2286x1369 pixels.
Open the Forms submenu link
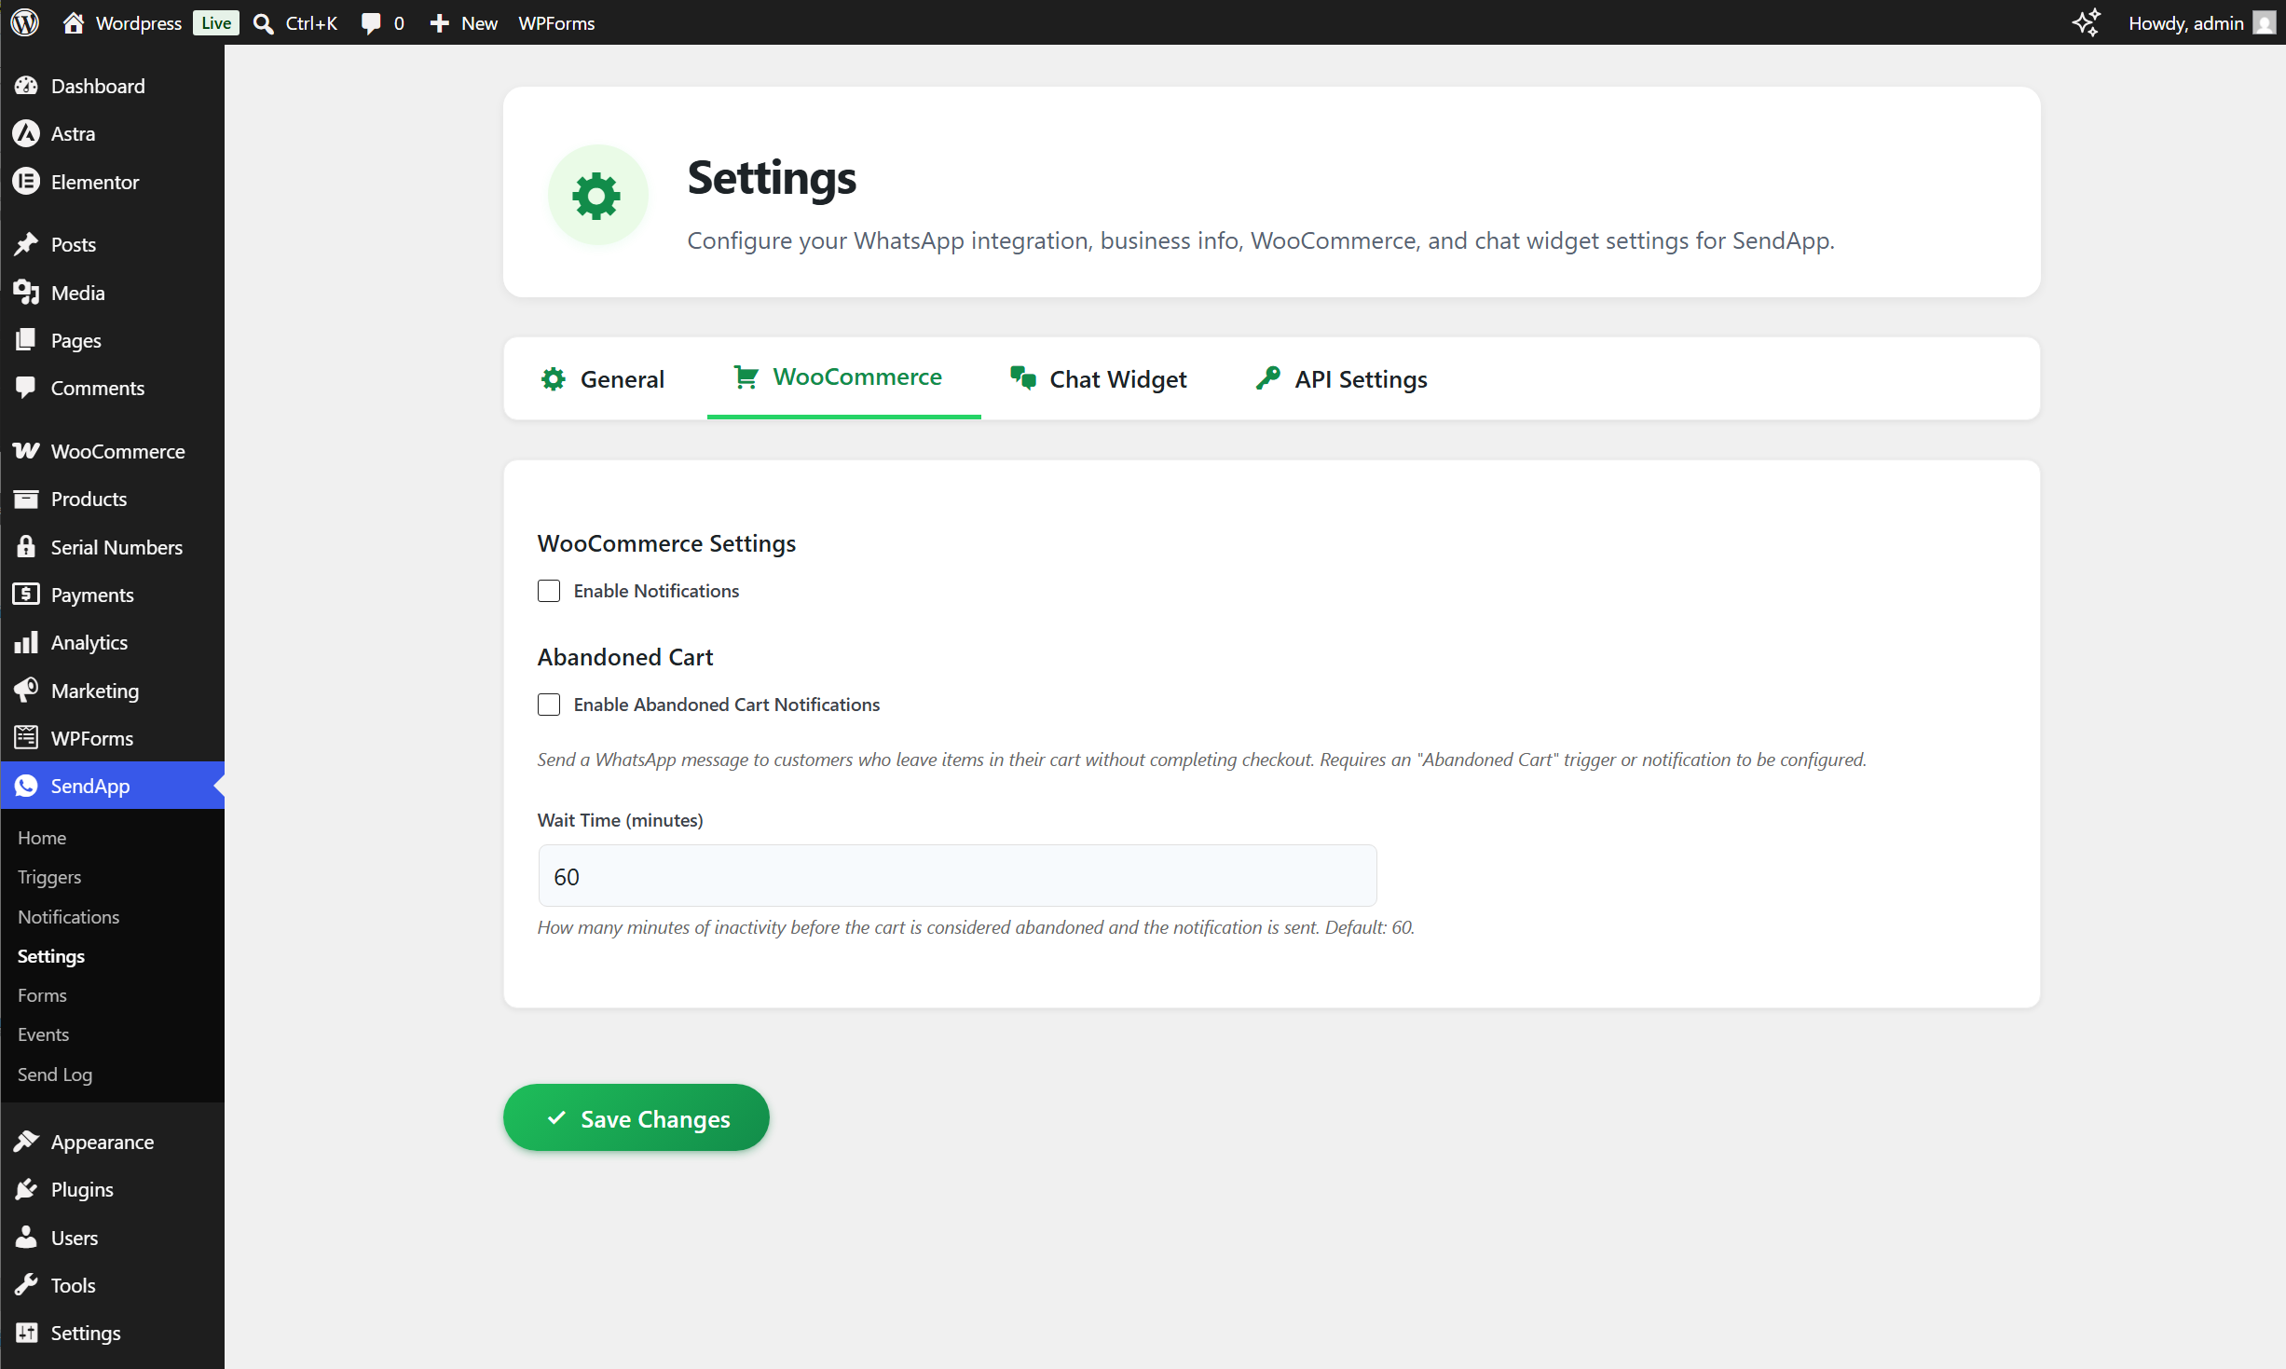pyautogui.click(x=42, y=994)
